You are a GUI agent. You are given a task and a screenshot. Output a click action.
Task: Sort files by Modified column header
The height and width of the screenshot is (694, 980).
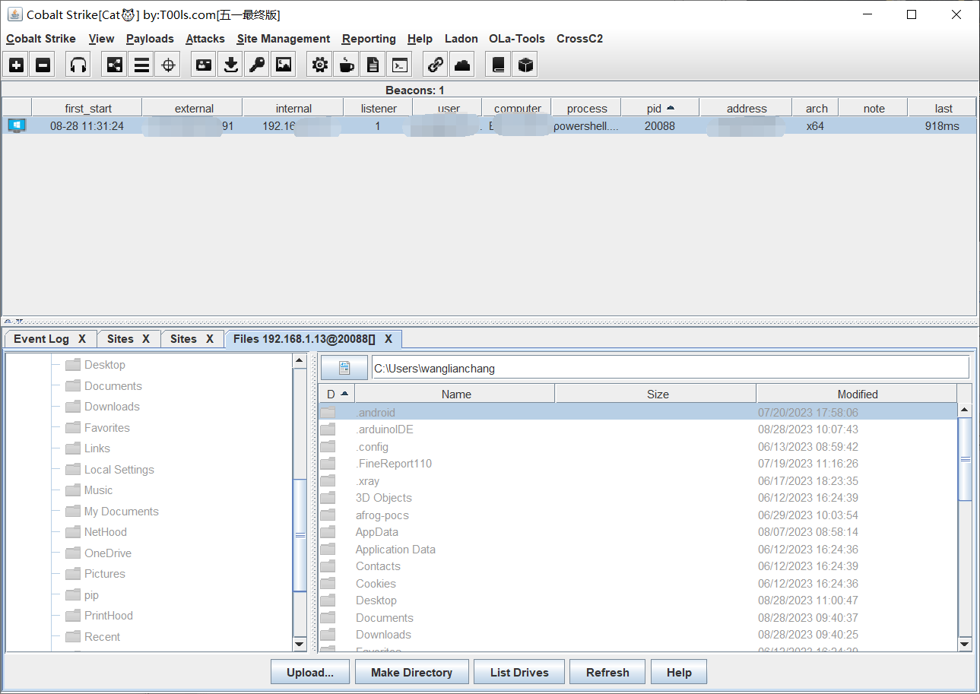point(857,394)
